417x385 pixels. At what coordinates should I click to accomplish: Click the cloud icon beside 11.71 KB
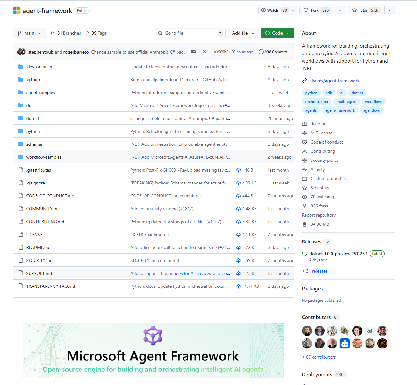coord(239,286)
